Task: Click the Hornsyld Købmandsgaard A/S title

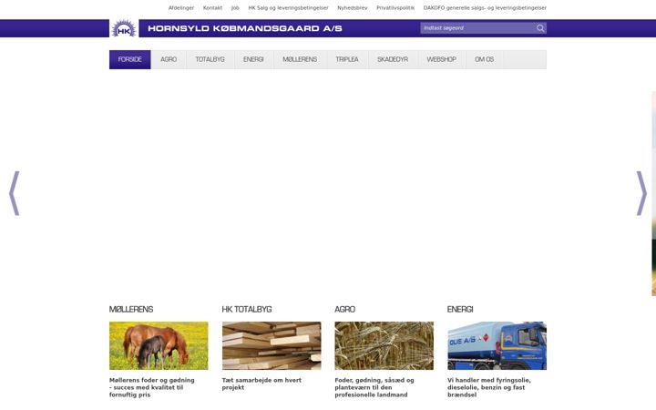Action: click(x=245, y=28)
